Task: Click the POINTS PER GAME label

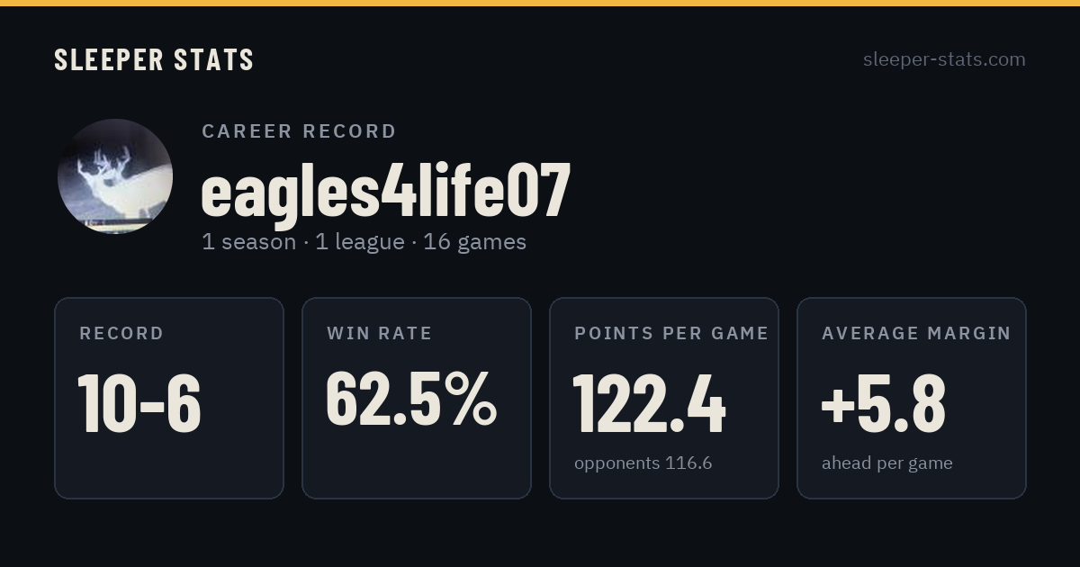Action: tap(671, 334)
